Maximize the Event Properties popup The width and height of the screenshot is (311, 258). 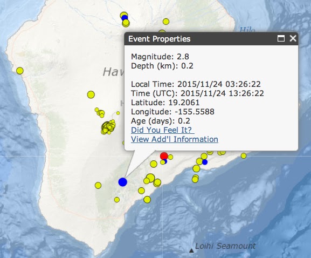coord(281,38)
